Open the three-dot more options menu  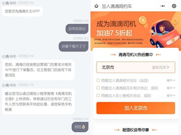point(163,6)
